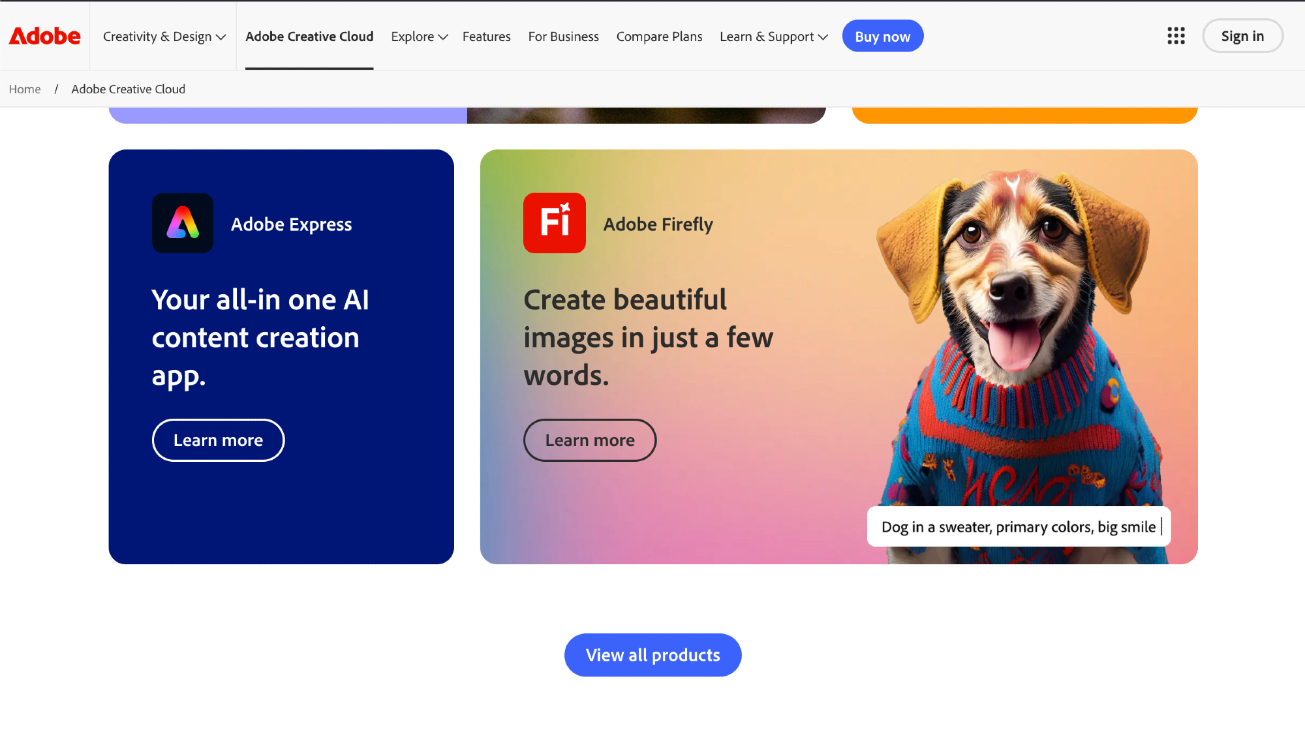Click Learn more under Adobe Express
The height and width of the screenshot is (741, 1305).
[x=218, y=440]
